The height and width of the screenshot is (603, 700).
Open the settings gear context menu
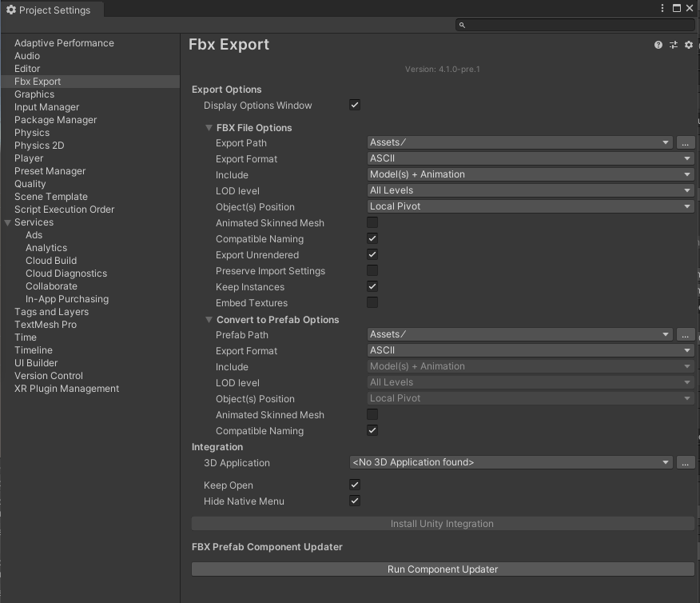coord(688,45)
